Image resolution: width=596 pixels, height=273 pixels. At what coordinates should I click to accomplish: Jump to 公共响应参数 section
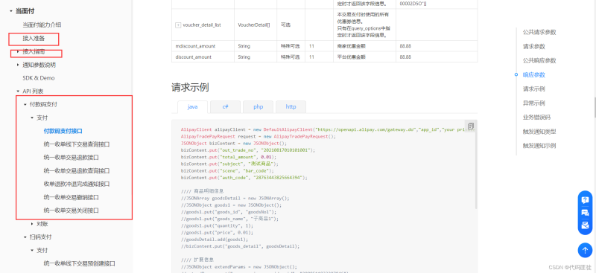coord(539,60)
